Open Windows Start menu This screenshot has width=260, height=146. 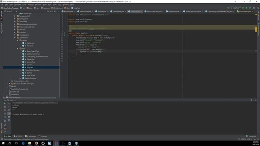click(3, 143)
